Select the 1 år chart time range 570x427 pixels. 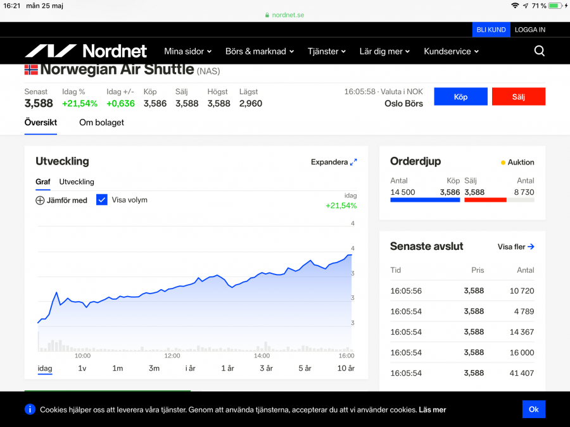pos(227,368)
